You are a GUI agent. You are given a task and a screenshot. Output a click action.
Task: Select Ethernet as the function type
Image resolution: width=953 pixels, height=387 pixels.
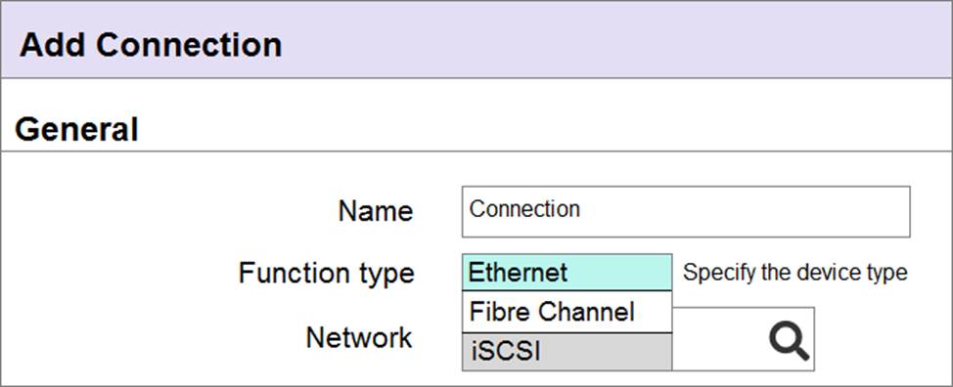tap(567, 273)
